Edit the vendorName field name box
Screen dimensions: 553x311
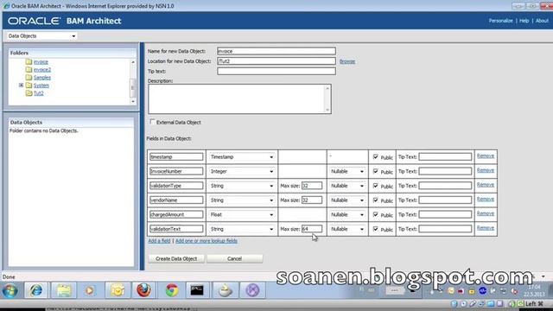click(176, 200)
